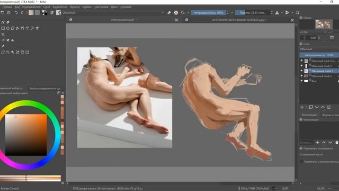Open horizontal mirror options dropdown arrow

(x=282, y=13)
